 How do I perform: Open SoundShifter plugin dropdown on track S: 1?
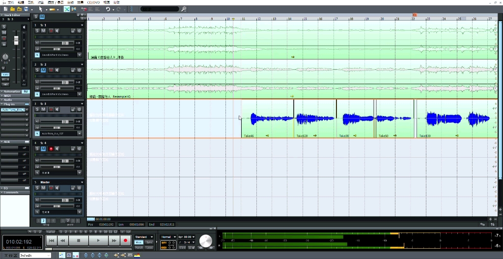80,55
